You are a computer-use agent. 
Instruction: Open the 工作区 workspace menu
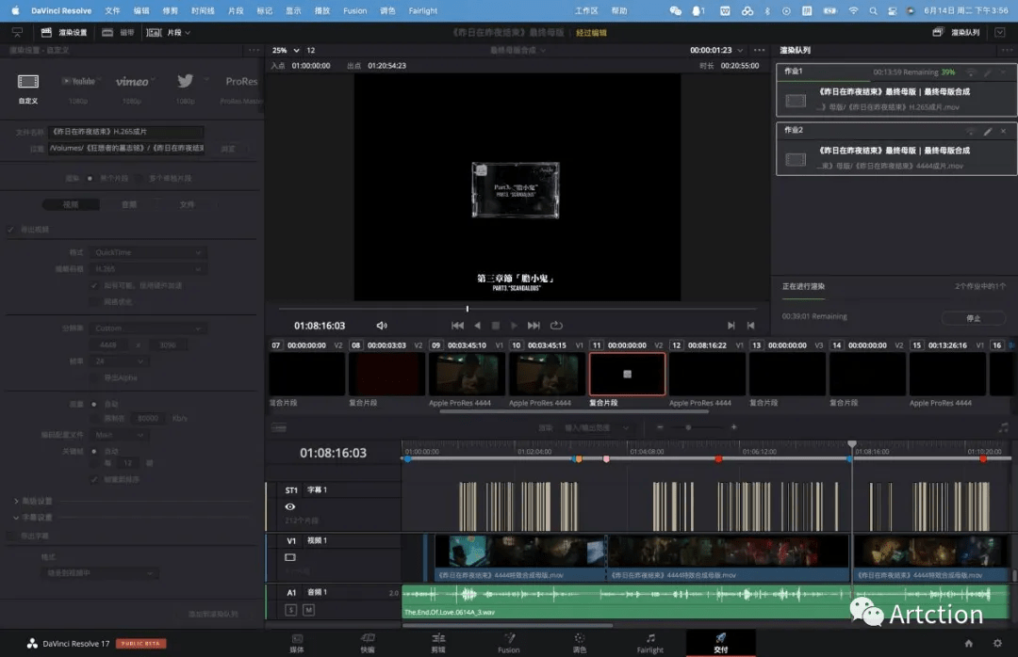click(x=586, y=10)
